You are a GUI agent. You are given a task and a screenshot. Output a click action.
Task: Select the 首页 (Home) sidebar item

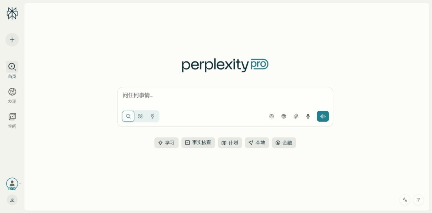pyautogui.click(x=12, y=70)
